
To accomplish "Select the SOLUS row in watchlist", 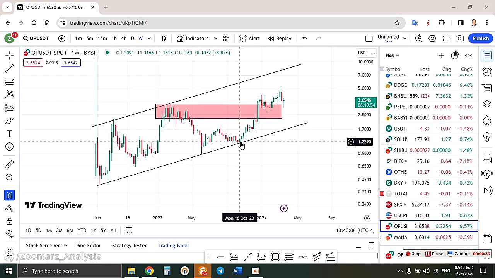I will pos(429,139).
